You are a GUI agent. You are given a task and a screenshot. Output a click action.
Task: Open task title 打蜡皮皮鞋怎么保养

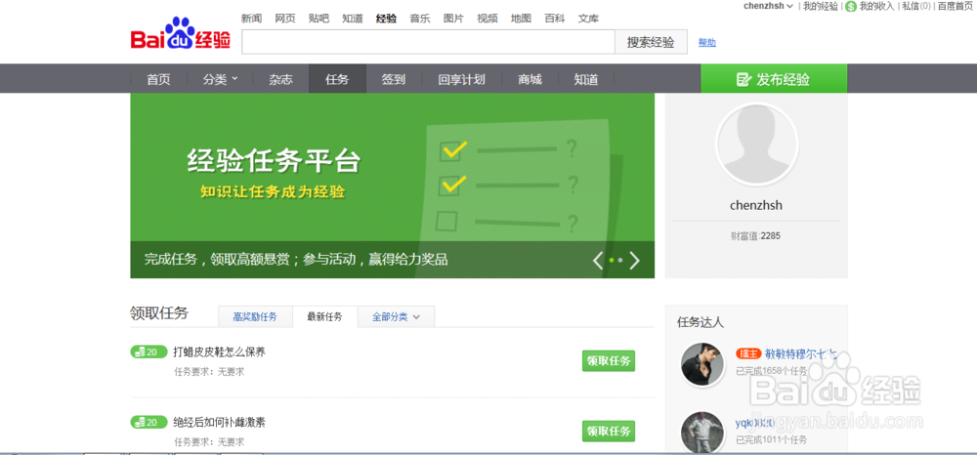pos(219,352)
